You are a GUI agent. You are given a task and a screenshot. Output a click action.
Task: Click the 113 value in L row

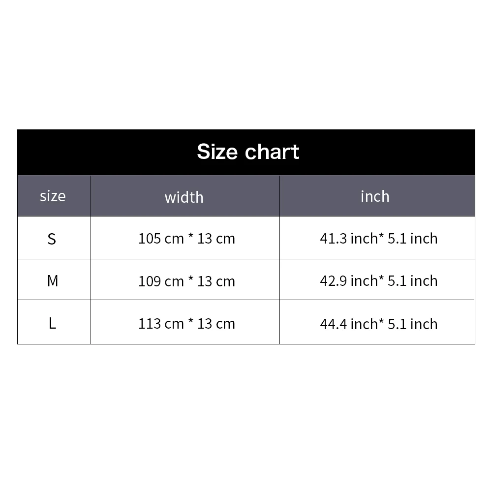pos(150,324)
